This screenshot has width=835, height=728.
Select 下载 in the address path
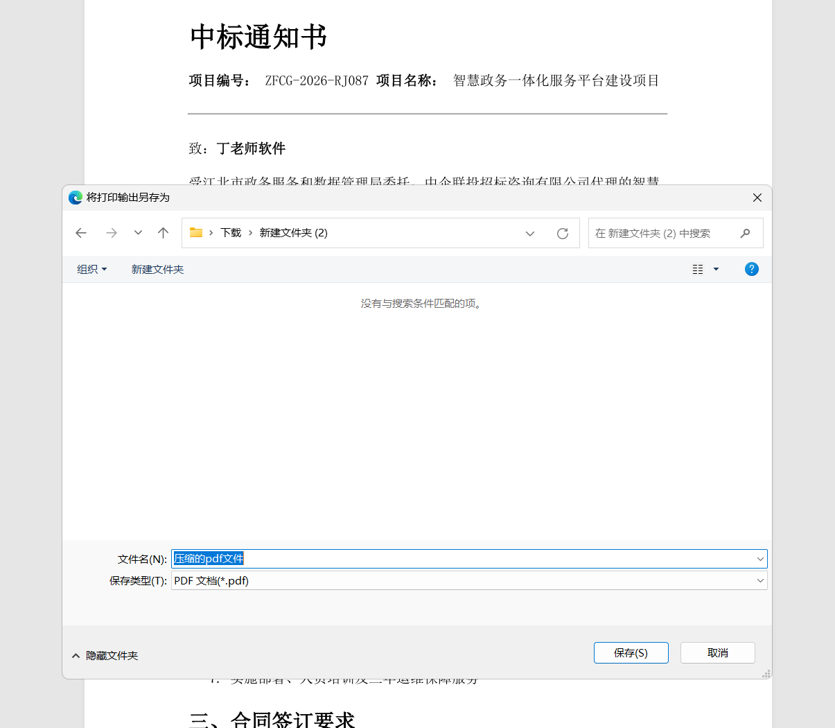[231, 233]
